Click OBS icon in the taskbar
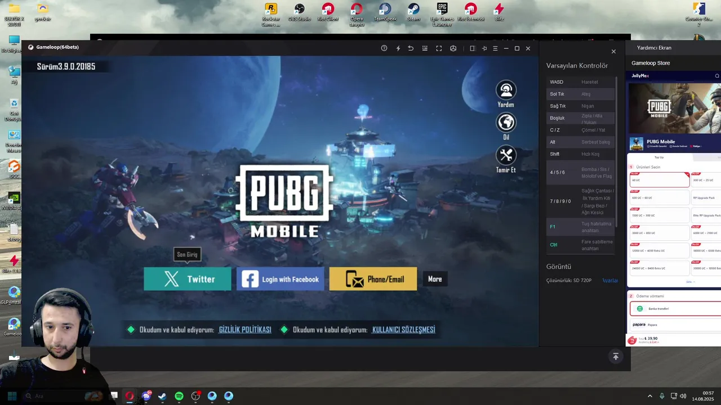Image resolution: width=721 pixels, height=405 pixels. coord(195,396)
